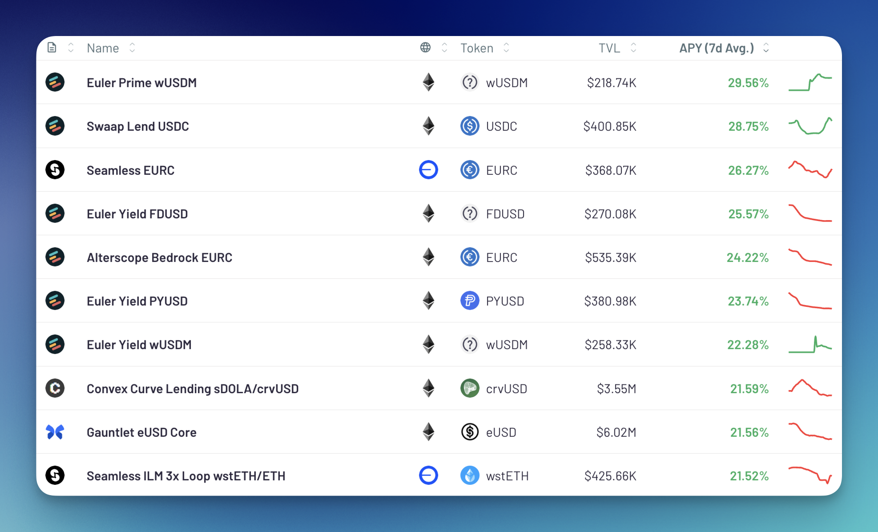Click Ethereum icon in Euler Prime wUSDM row

point(428,82)
